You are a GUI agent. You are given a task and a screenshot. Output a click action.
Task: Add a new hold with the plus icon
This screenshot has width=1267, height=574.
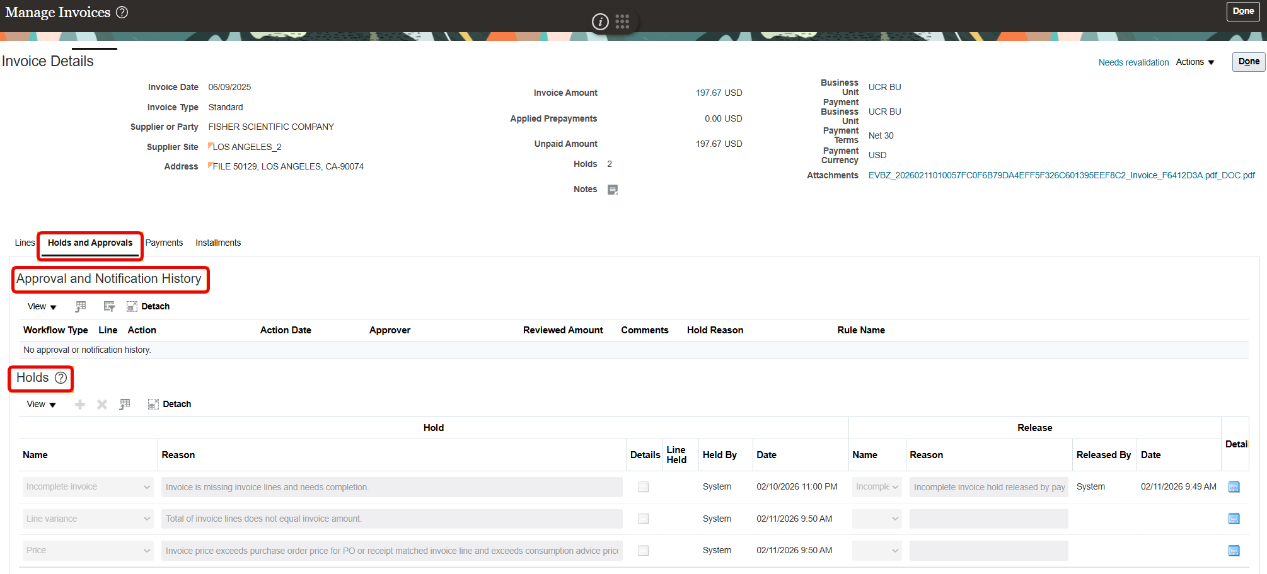point(79,404)
